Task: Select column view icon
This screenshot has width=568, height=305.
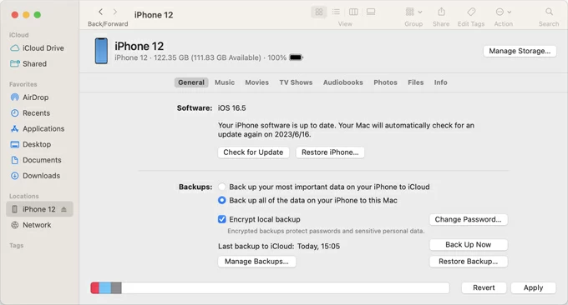Action: click(353, 12)
